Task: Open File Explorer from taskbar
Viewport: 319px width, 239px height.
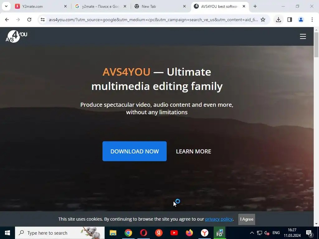Action: pyautogui.click(x=113, y=233)
